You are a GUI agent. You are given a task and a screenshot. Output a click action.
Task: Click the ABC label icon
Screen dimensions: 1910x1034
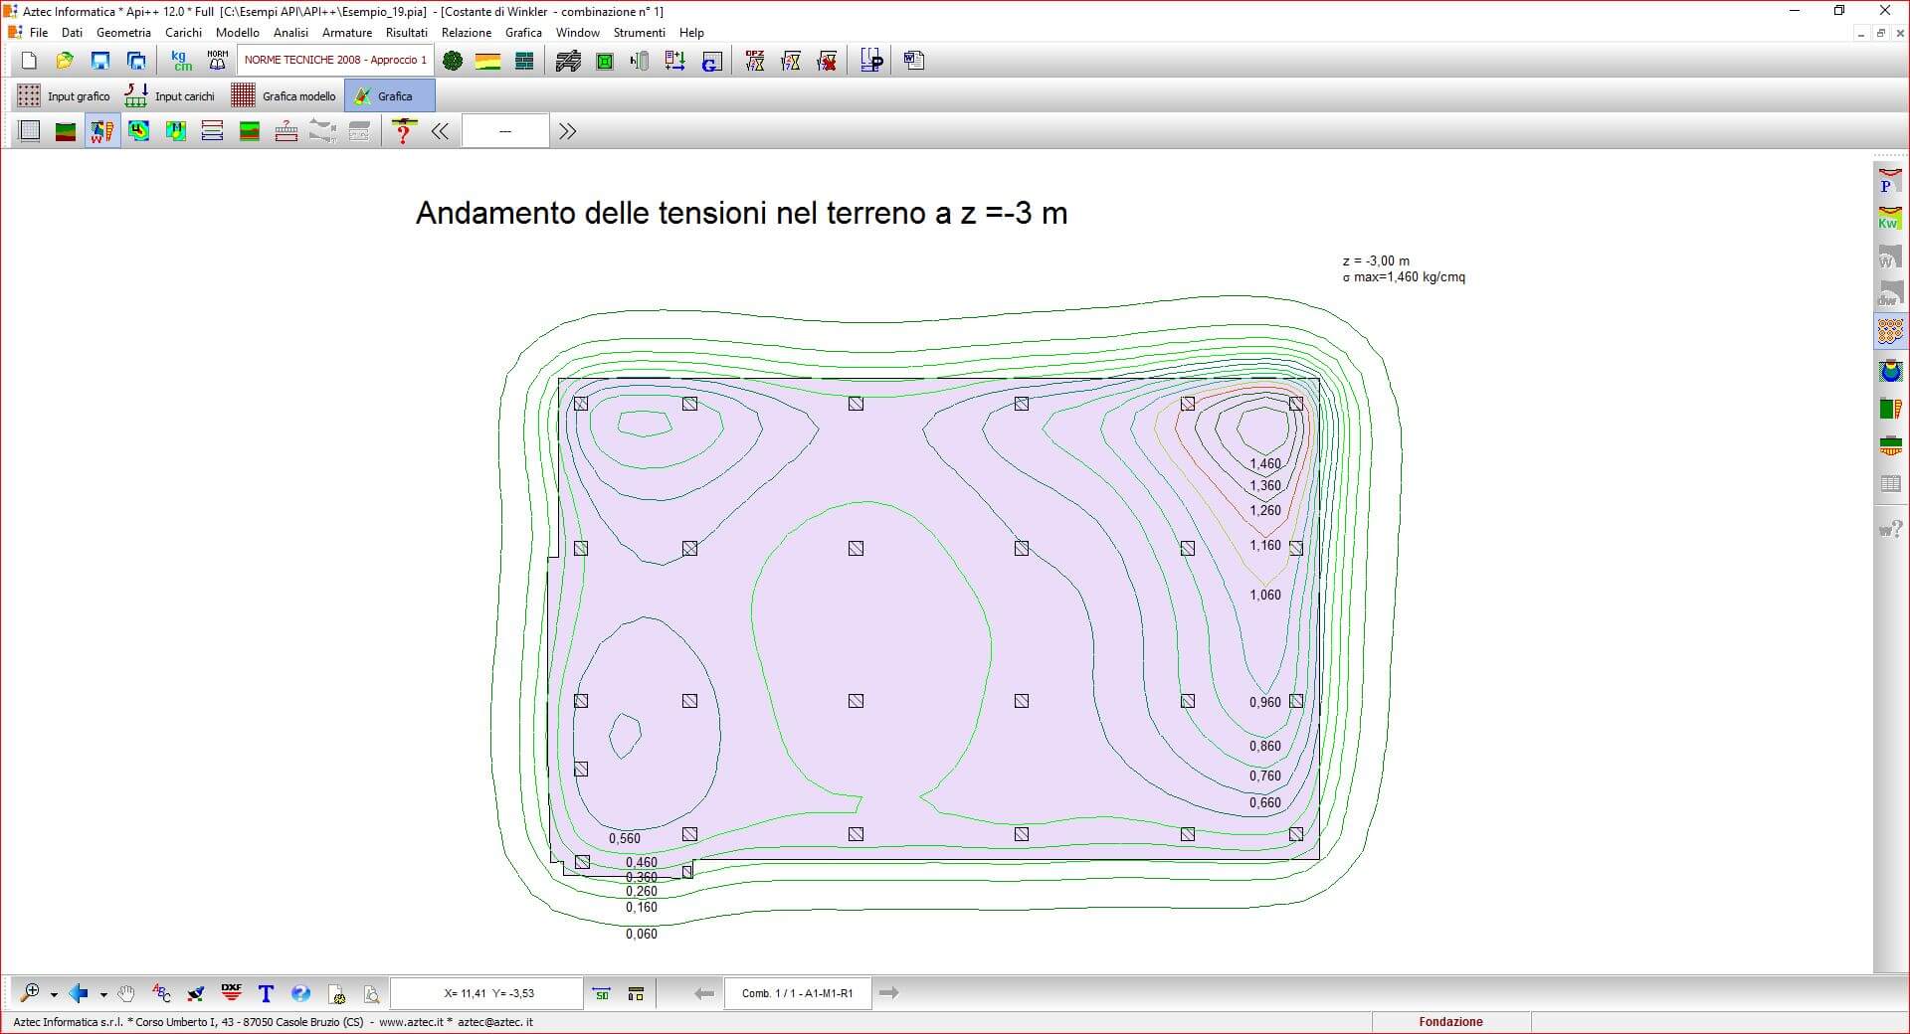161,992
